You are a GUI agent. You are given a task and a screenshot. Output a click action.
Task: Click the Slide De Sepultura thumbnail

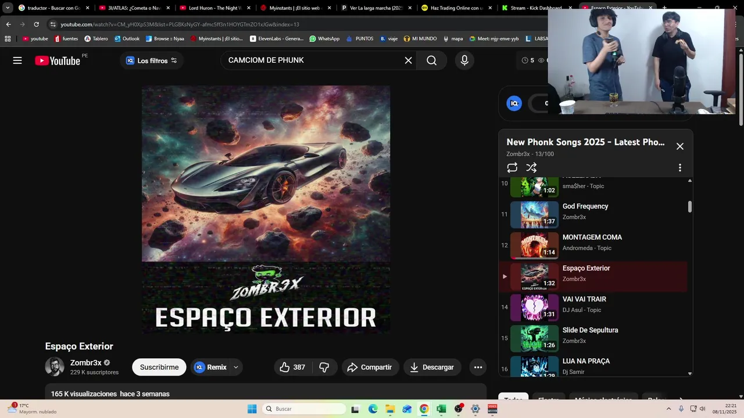[x=534, y=338]
